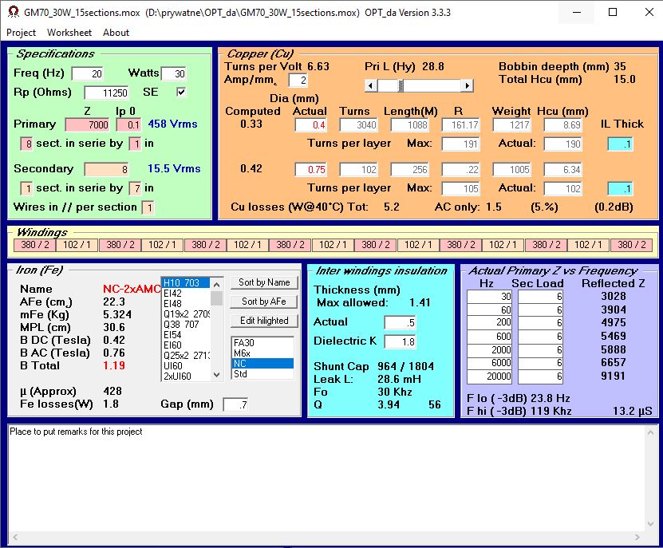
Task: Click remarks vertical scrollbar down arrow
Action: (x=650, y=524)
